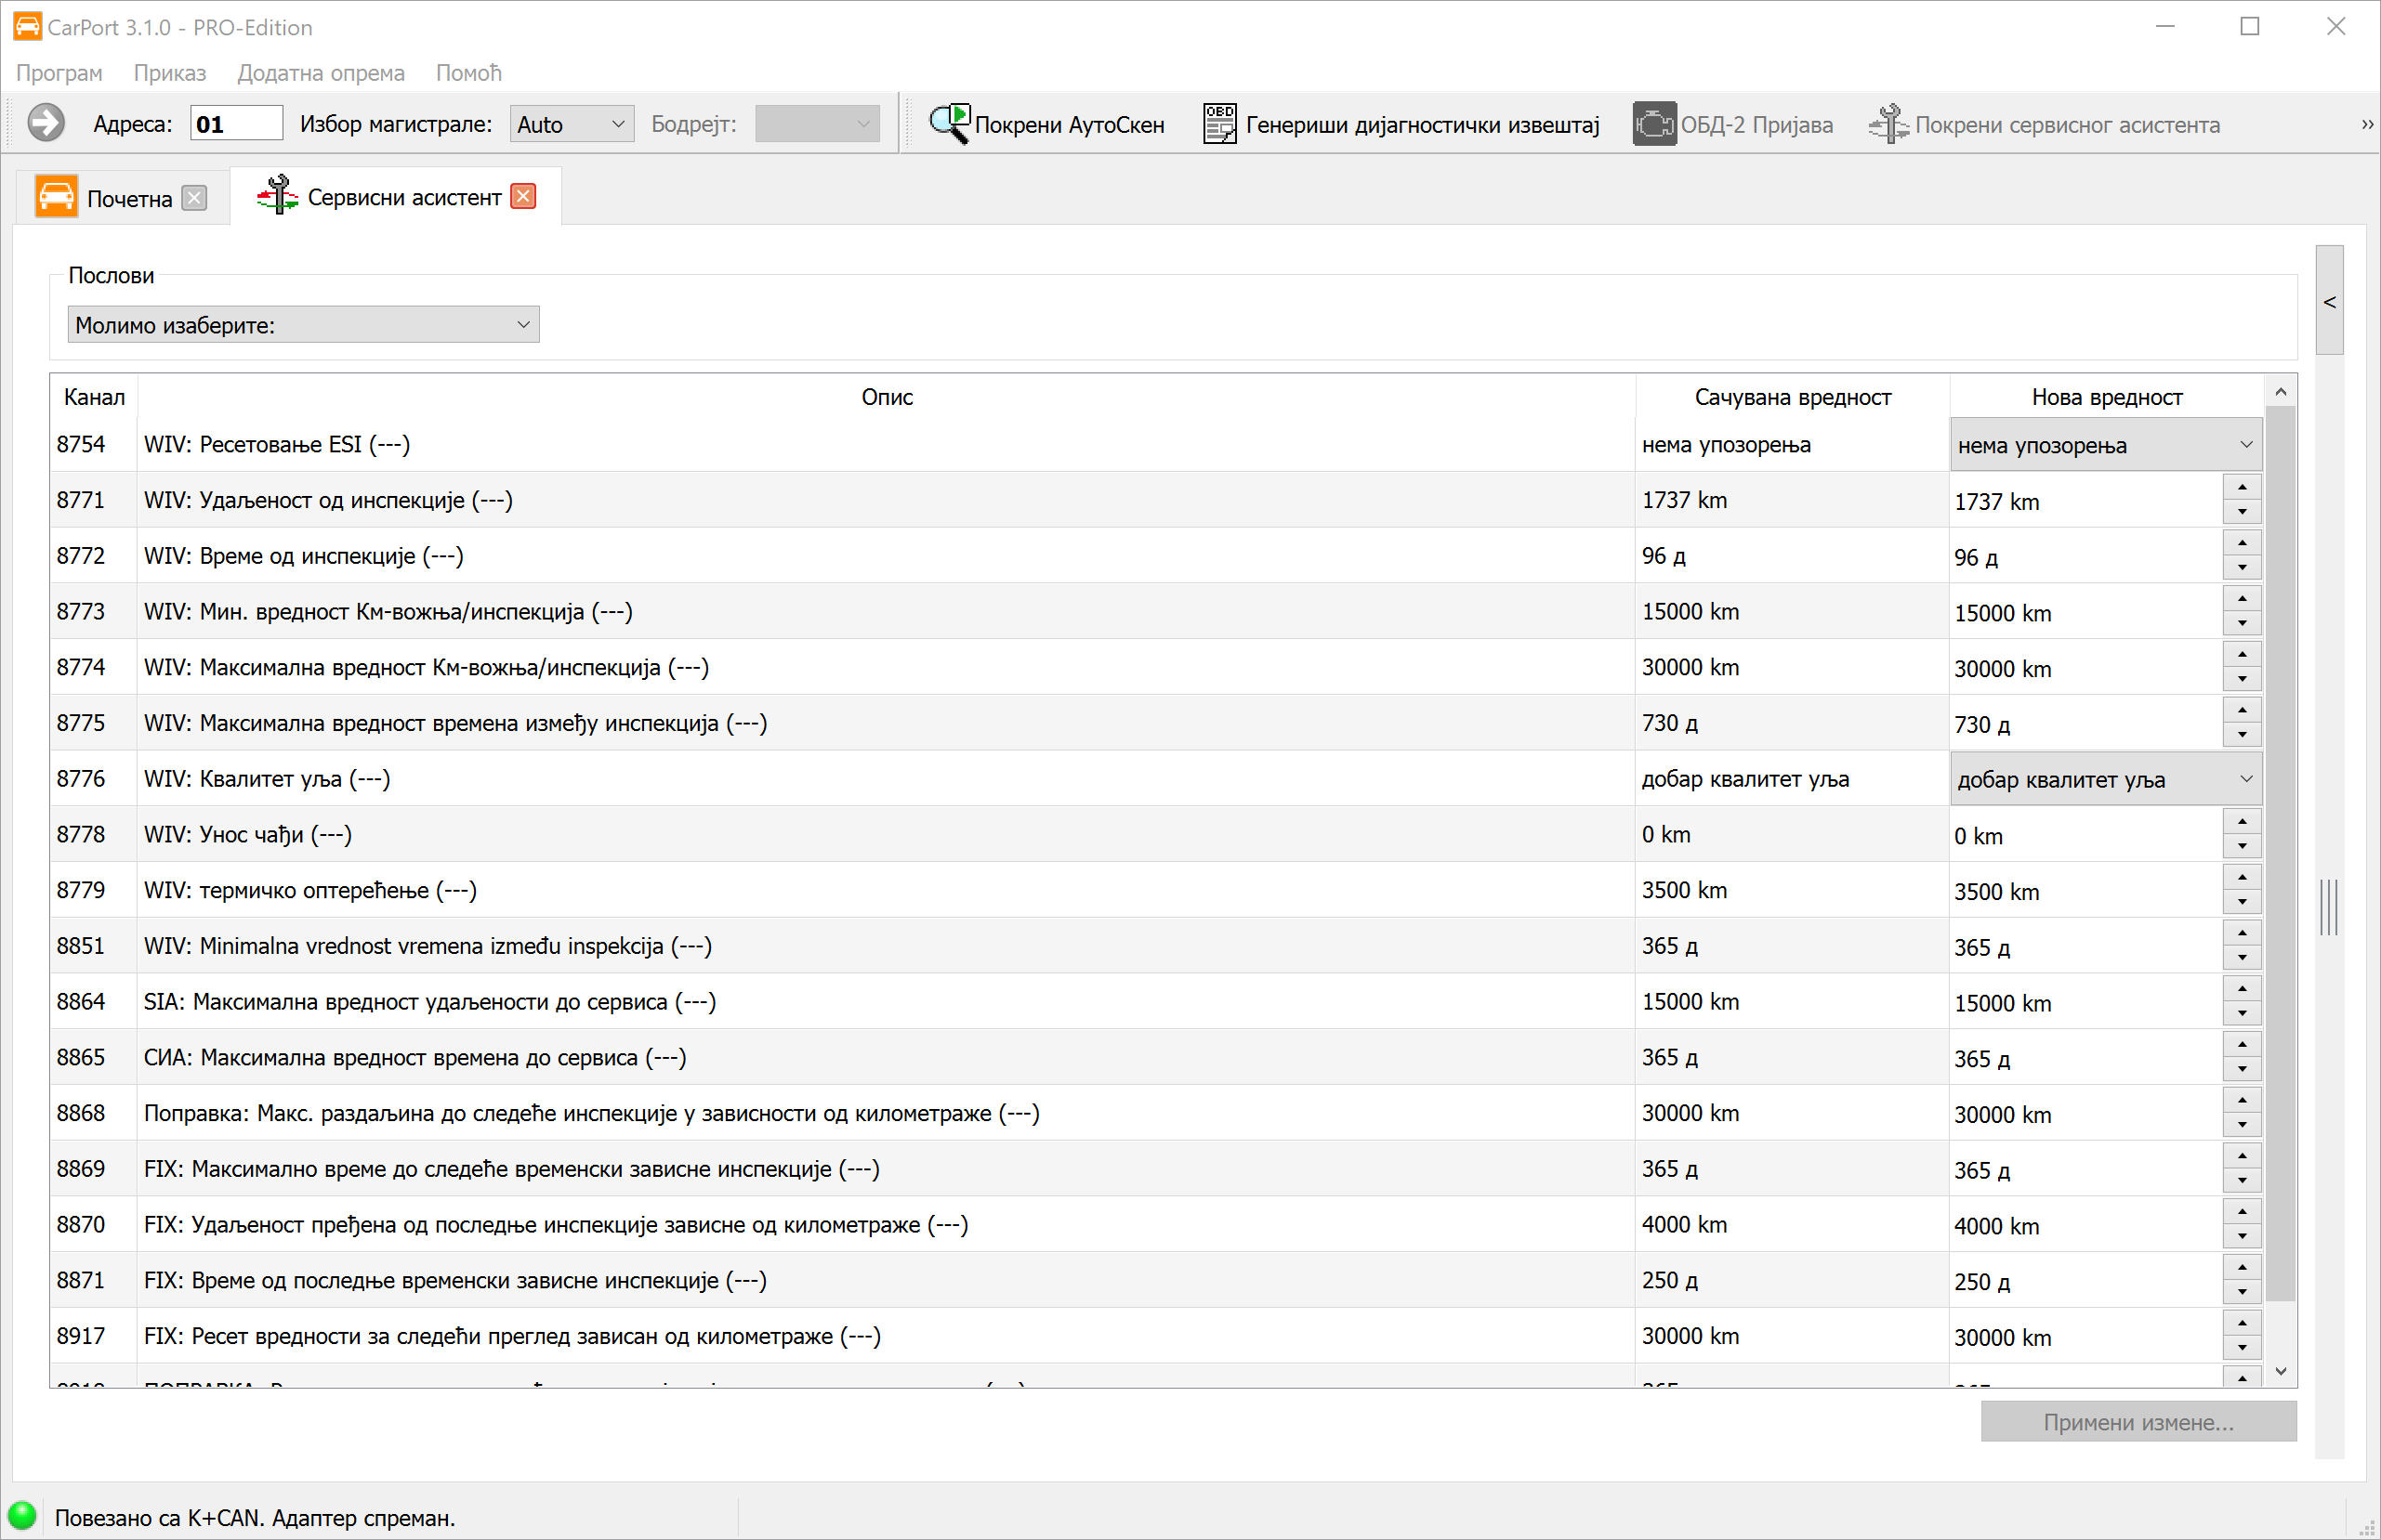This screenshot has height=1540, width=2381.
Task: Close the Почетна tab
Action: (x=195, y=198)
